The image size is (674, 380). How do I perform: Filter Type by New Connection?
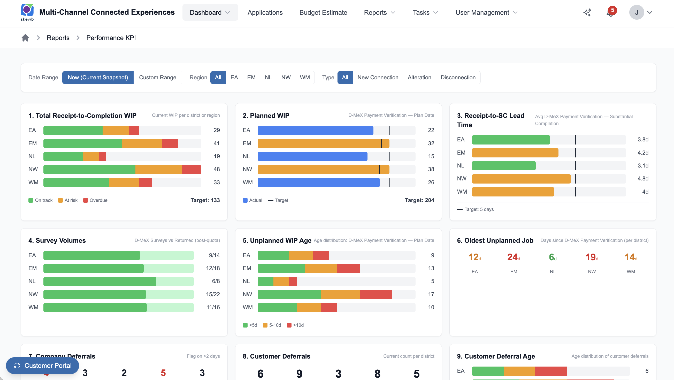coord(378,78)
